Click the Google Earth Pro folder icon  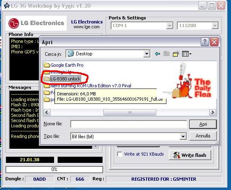click(47, 65)
